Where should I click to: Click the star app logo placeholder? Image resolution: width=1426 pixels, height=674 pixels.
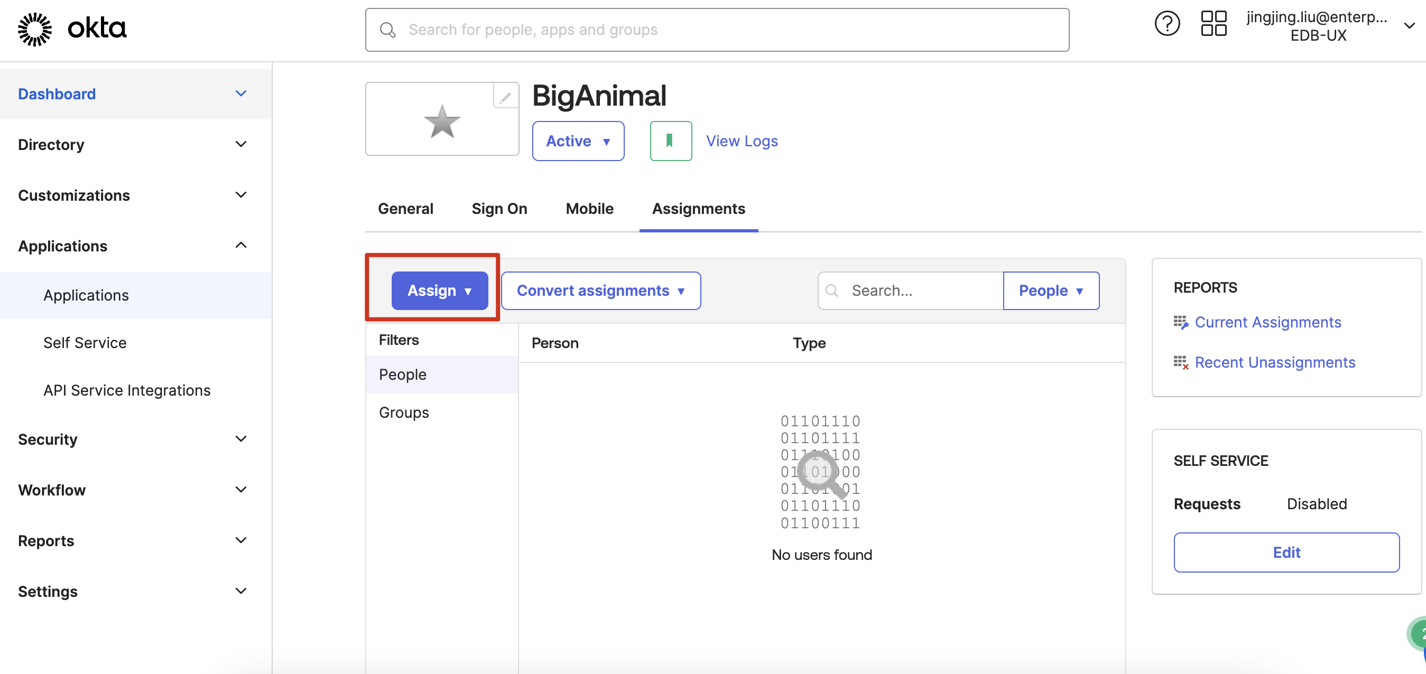pos(442,121)
